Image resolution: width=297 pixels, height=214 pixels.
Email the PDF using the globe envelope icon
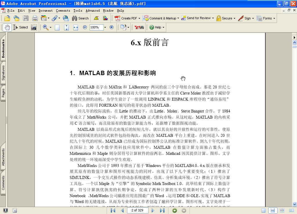click(x=66, y=18)
